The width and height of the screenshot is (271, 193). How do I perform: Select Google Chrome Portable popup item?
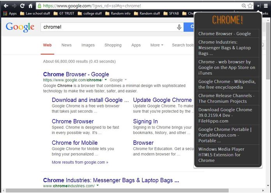(228, 135)
